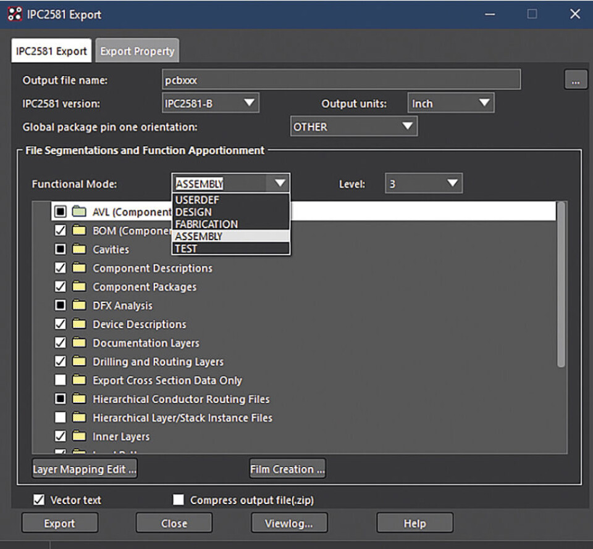The image size is (593, 549).
Task: Open Global package pin one orientation dropdown
Action: point(354,126)
